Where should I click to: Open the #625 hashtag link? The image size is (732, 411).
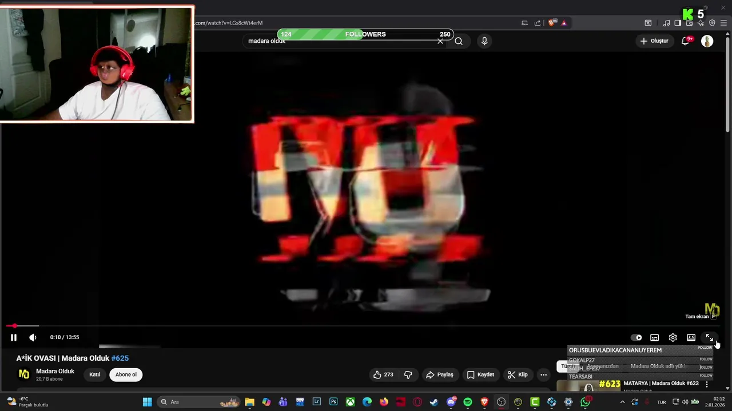click(x=120, y=358)
